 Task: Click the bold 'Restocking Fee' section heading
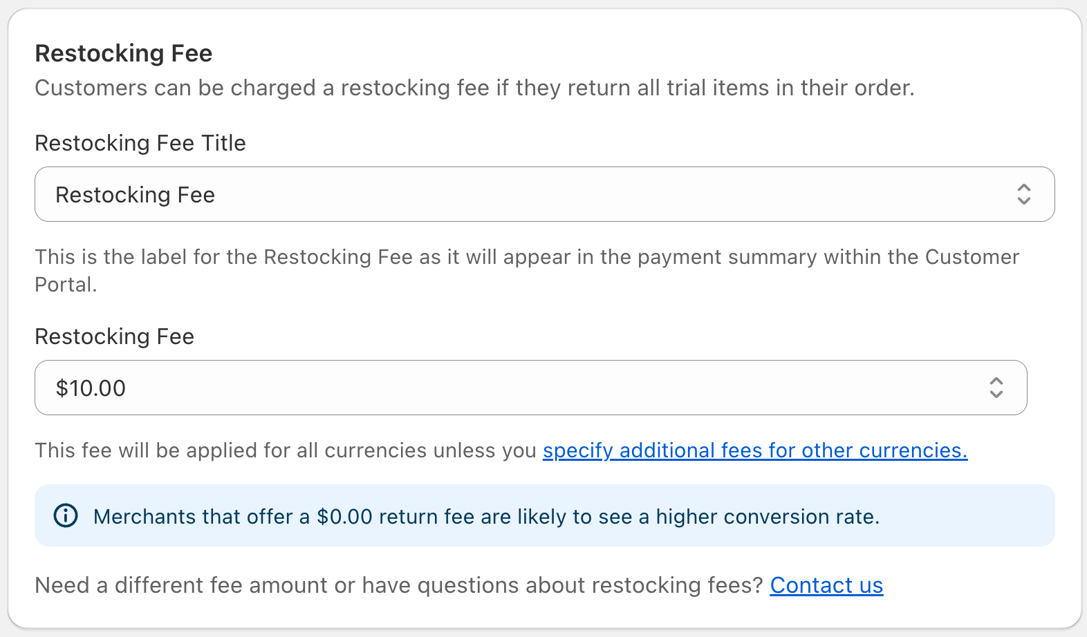[124, 53]
